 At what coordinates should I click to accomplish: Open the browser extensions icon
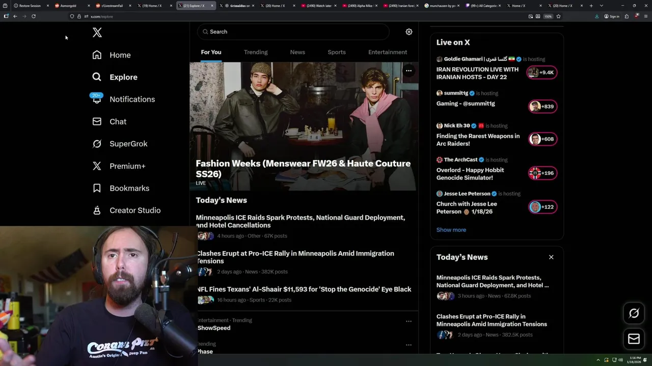pos(627,16)
